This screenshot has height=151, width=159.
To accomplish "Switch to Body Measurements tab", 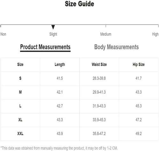I will coord(116,47).
